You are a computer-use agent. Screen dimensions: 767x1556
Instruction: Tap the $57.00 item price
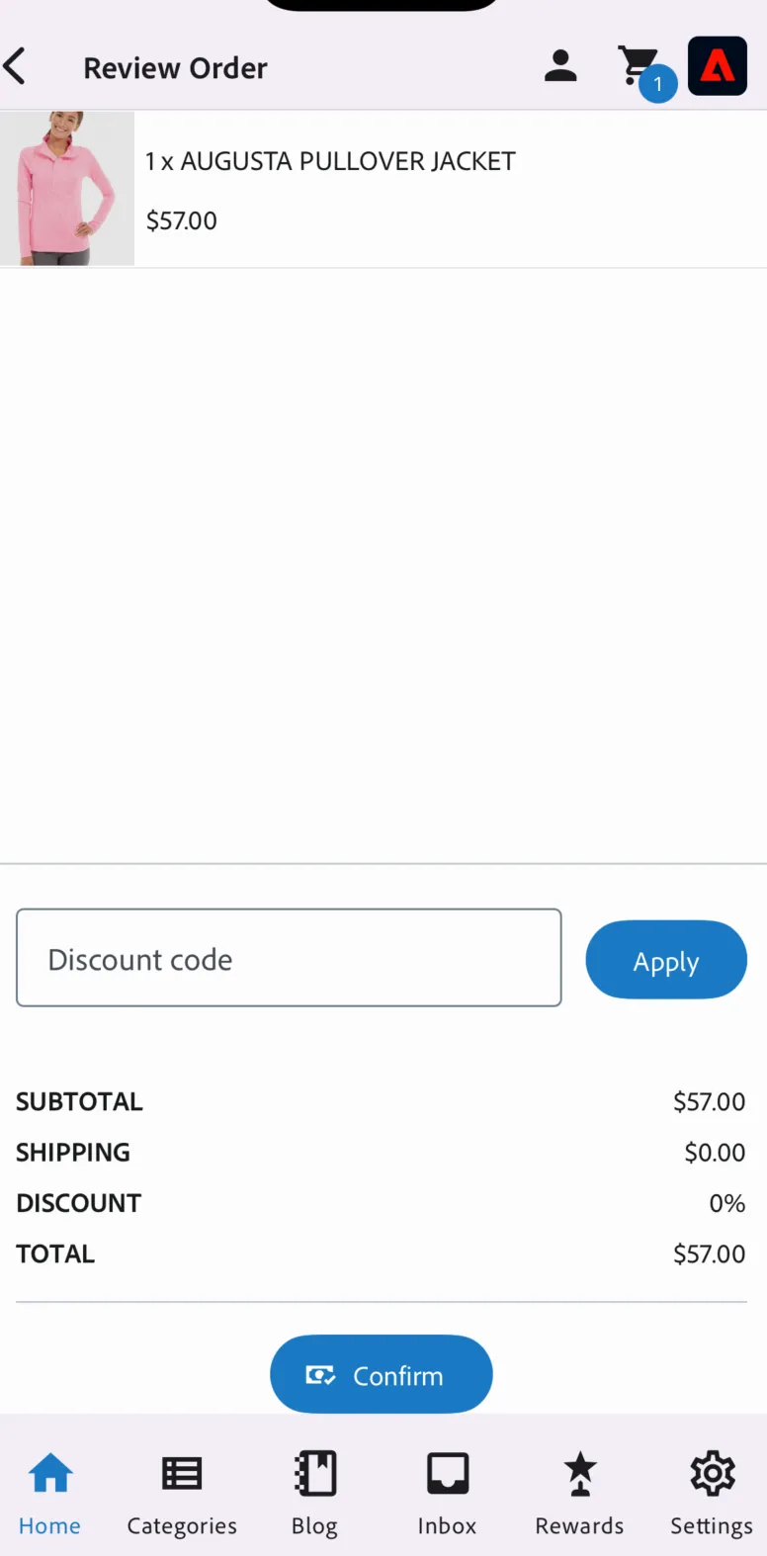coord(181,220)
